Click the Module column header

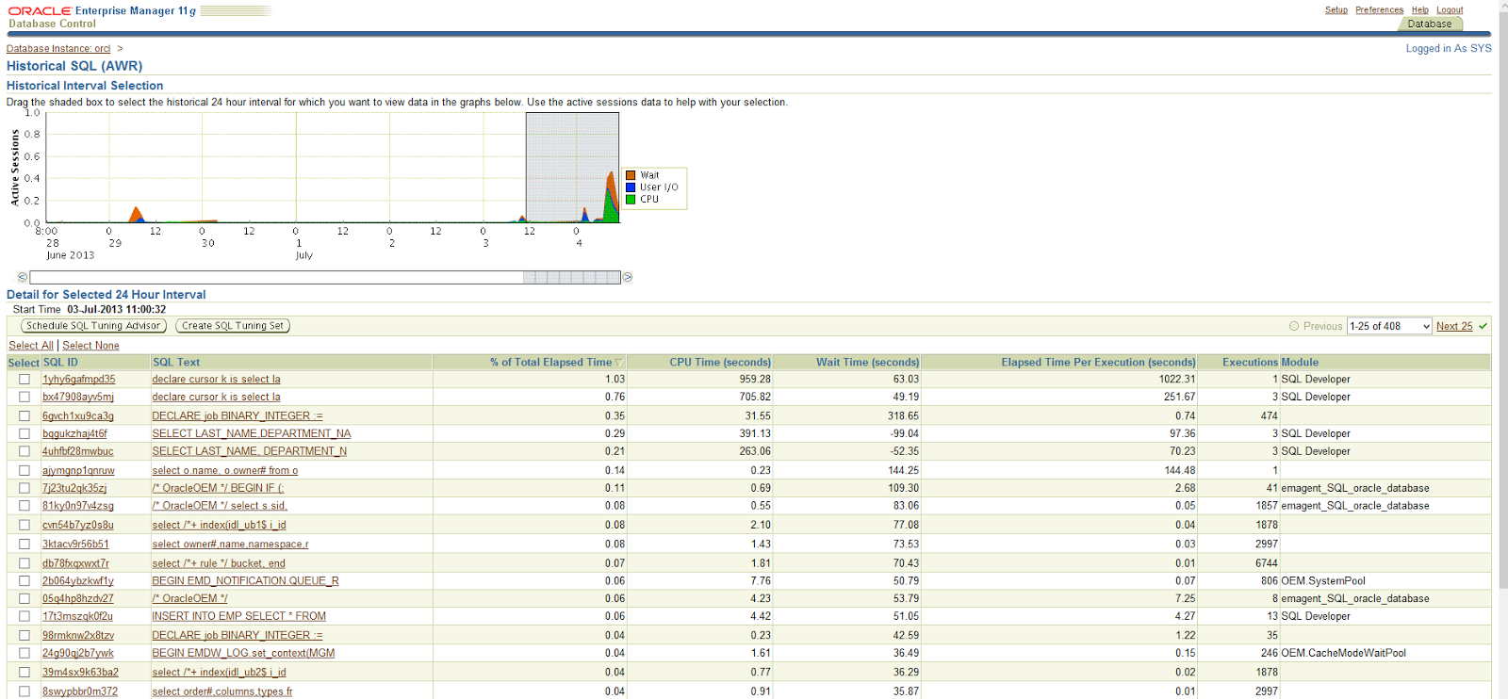click(1300, 363)
